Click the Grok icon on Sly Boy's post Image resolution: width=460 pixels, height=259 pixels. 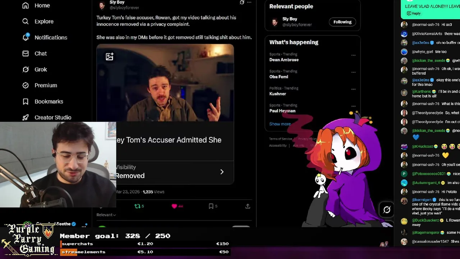(x=242, y=2)
